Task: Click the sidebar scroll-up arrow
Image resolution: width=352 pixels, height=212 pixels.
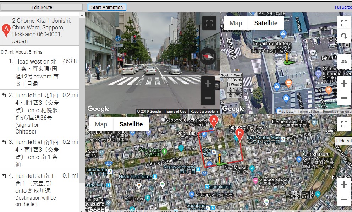Action: (x=82, y=16)
